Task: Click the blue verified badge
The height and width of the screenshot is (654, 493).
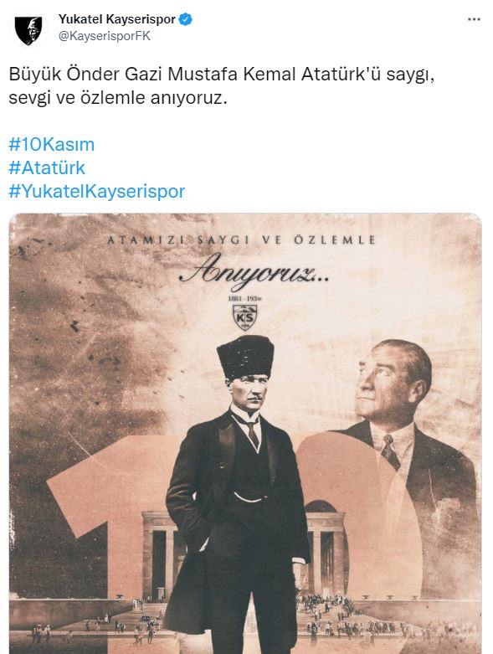Action: point(186,19)
